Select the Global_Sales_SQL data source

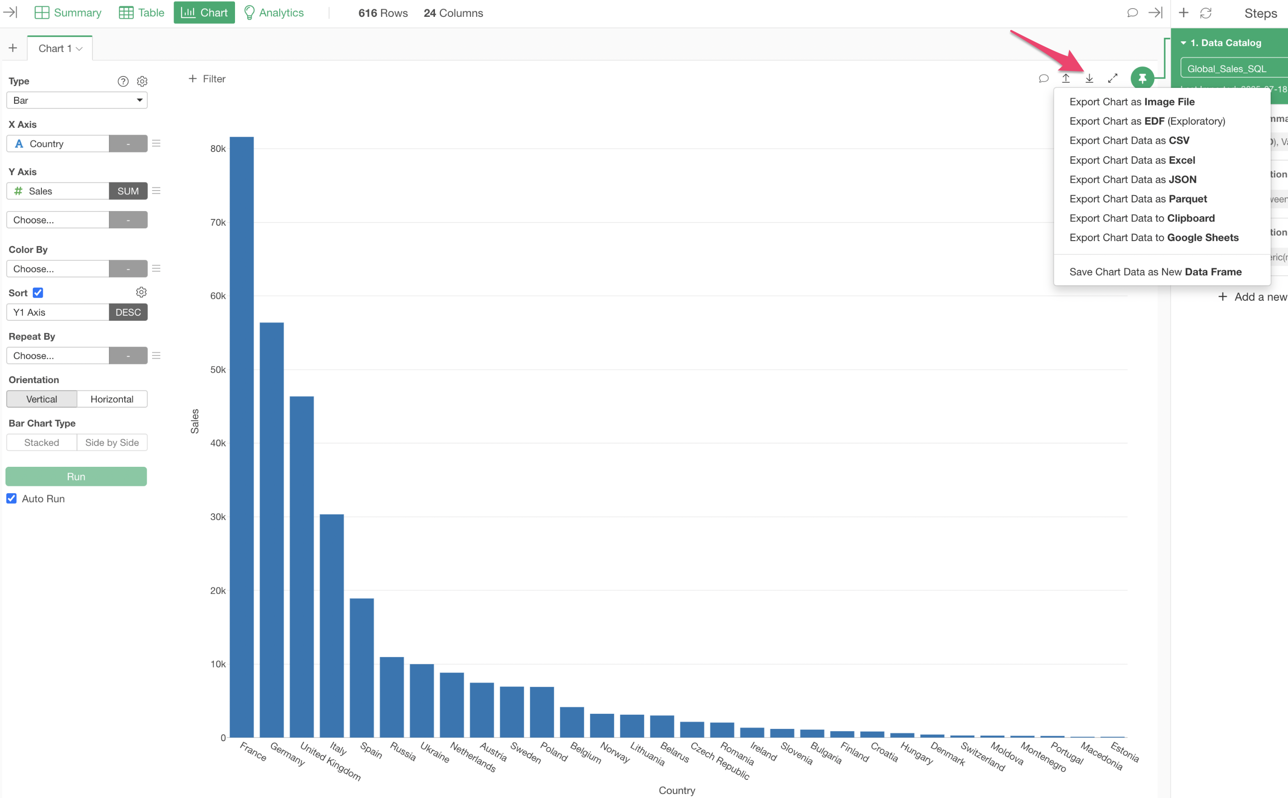tap(1234, 69)
